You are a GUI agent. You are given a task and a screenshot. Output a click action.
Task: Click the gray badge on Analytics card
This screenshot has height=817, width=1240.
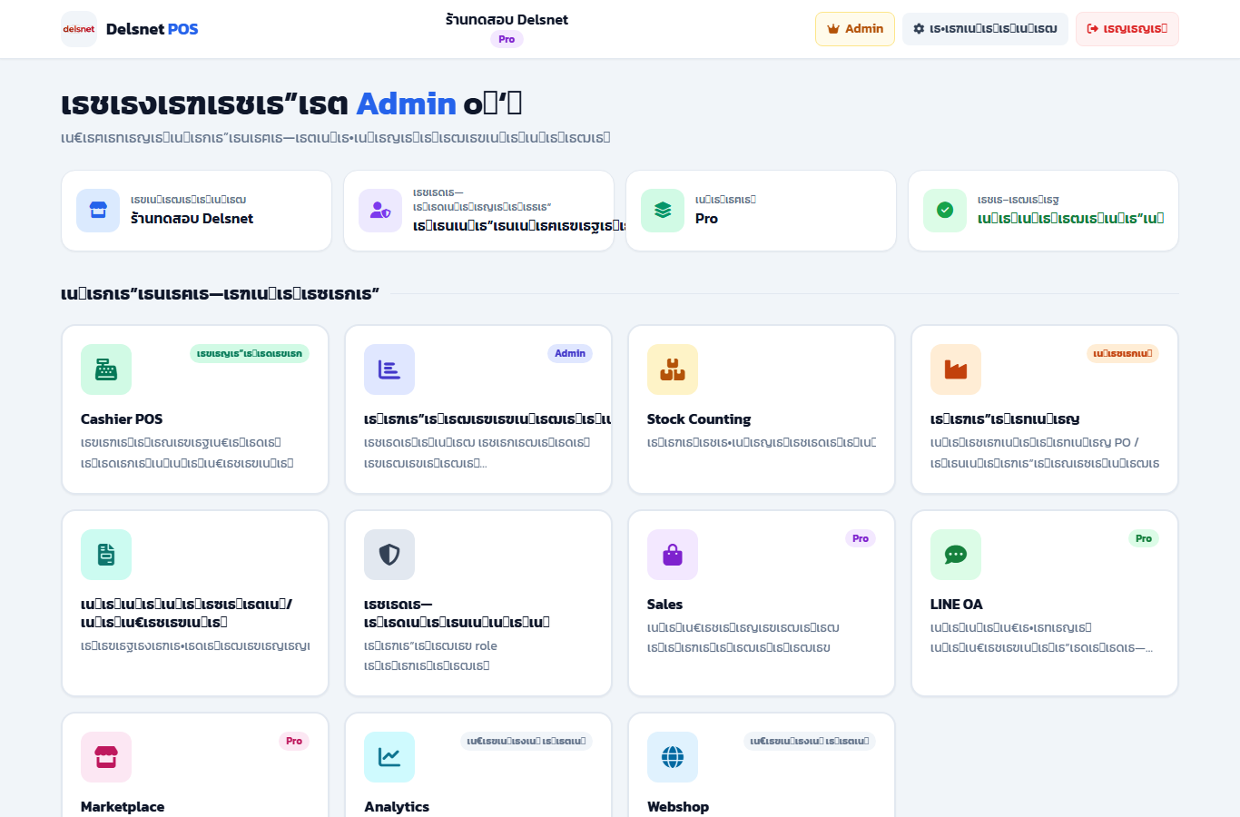(x=527, y=741)
